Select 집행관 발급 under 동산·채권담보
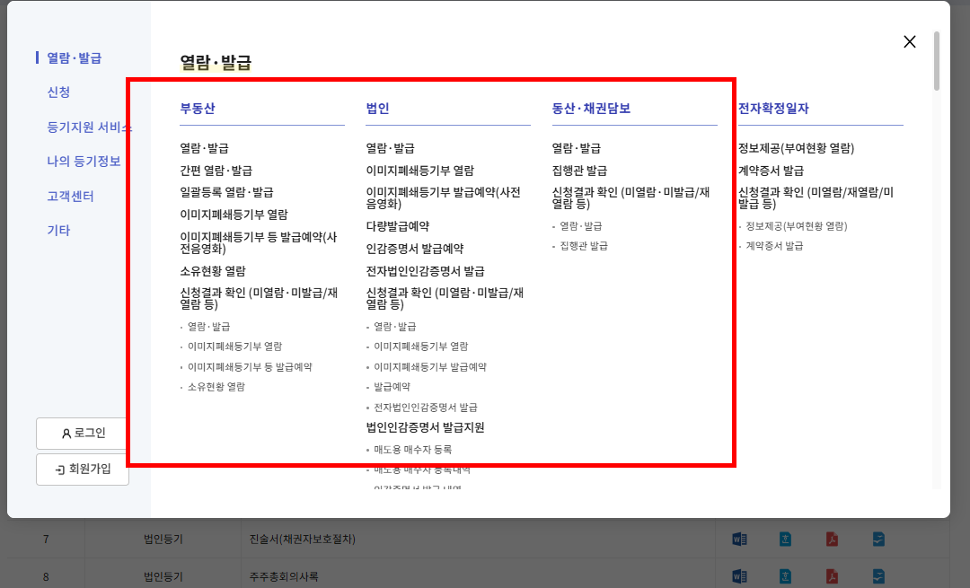The height and width of the screenshot is (588, 970). pyautogui.click(x=579, y=170)
